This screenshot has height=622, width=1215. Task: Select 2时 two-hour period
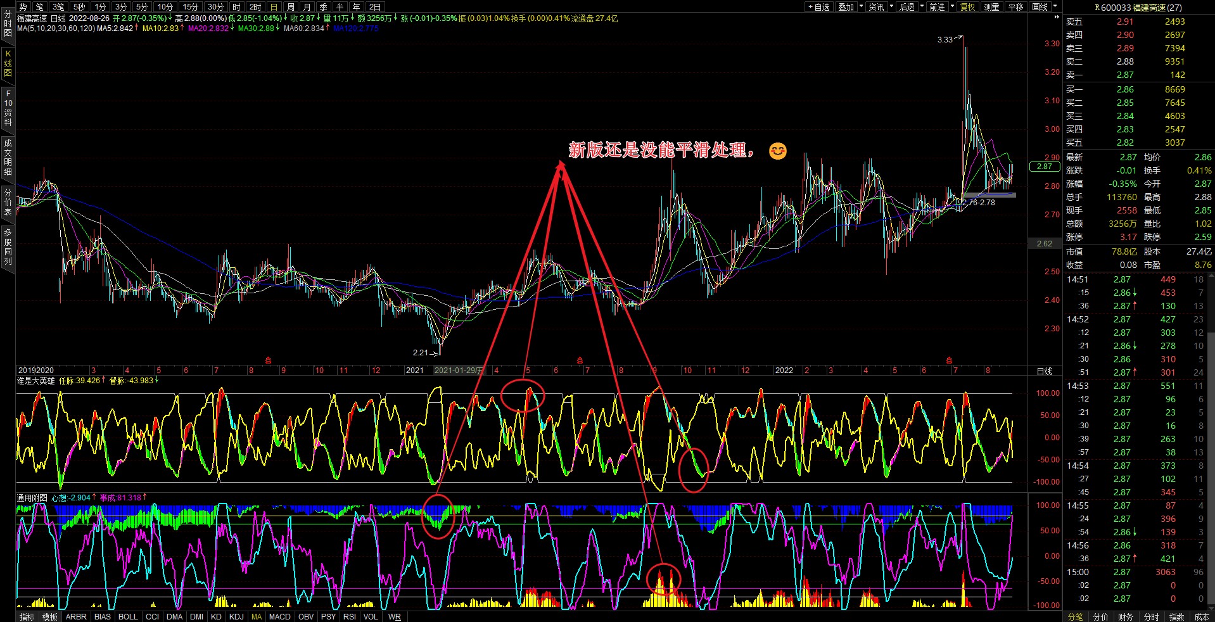click(x=255, y=7)
